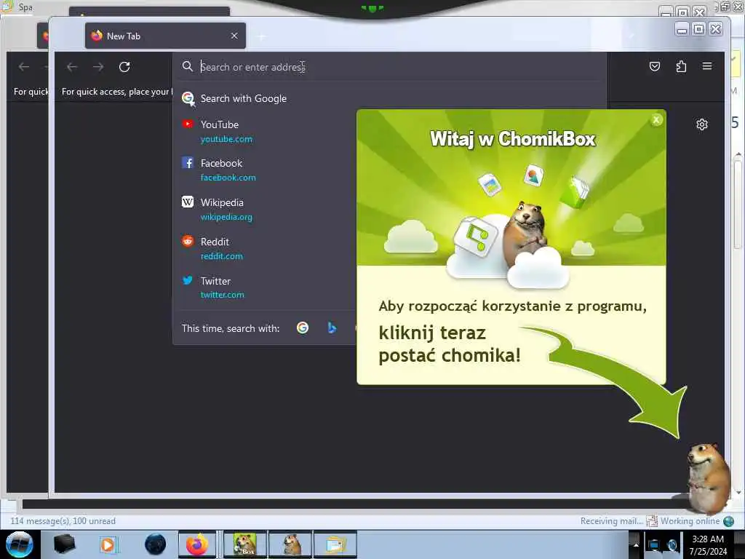This screenshot has height=559, width=745.
Task: Go back in the rear Firefox window
Action: pos(24,67)
